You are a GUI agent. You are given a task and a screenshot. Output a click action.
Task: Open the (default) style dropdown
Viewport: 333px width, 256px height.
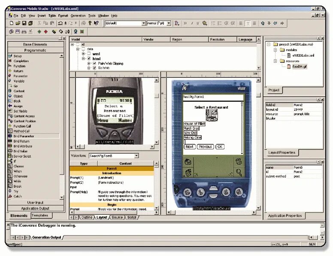tap(144, 23)
